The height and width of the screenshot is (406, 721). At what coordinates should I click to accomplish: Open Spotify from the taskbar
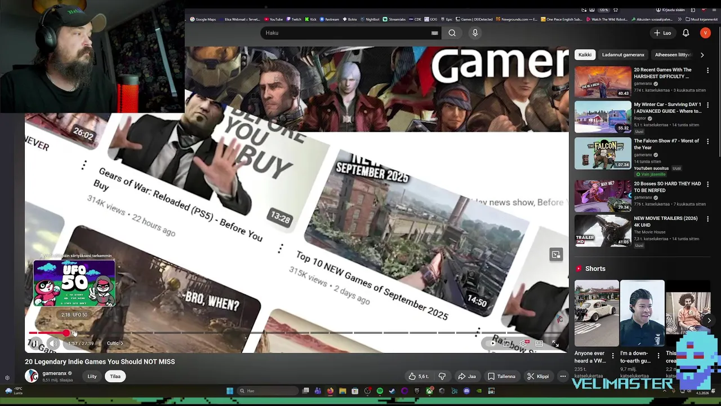click(380, 391)
